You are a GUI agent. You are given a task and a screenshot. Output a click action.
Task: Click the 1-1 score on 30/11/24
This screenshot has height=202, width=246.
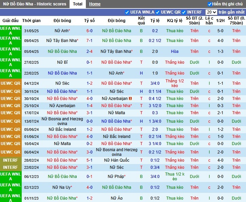pyautogui.click(x=90, y=92)
